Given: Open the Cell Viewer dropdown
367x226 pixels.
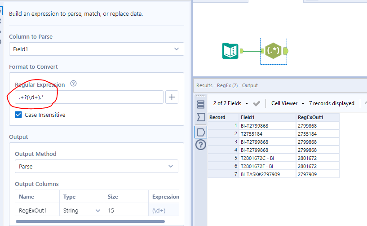Looking at the screenshot, I should pyautogui.click(x=287, y=103).
